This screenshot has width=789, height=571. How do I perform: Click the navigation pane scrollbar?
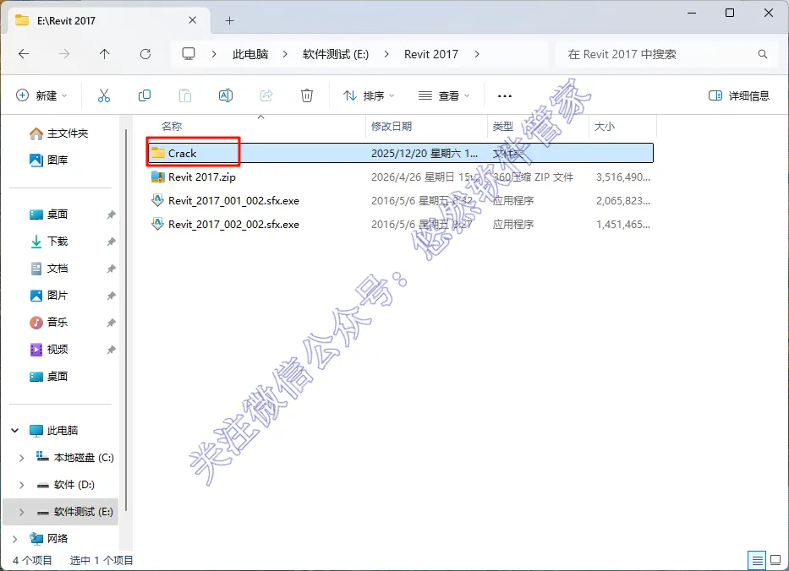pos(126,319)
